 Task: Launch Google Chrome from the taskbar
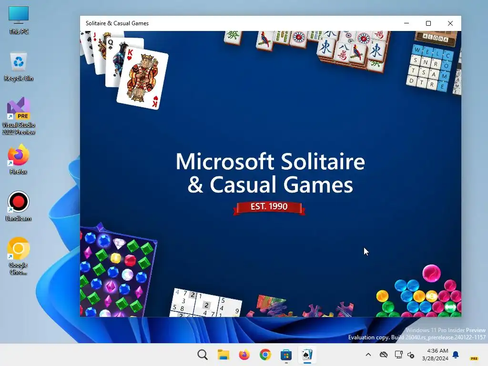click(x=265, y=355)
